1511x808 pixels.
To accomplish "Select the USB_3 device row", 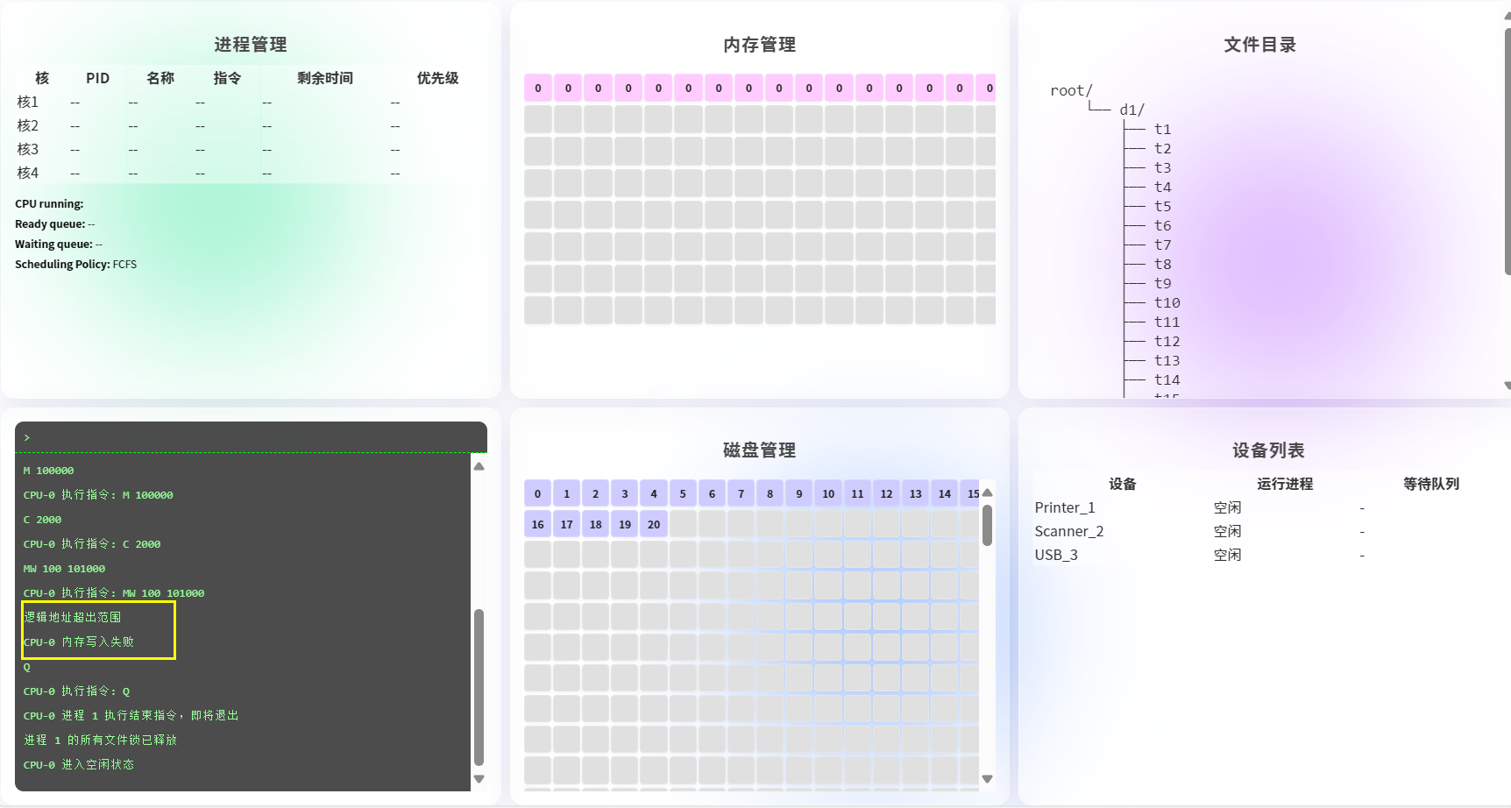I will 1056,555.
